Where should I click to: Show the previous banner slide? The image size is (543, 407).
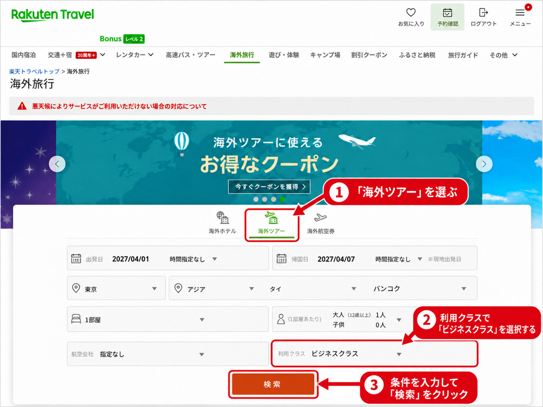pos(57,164)
